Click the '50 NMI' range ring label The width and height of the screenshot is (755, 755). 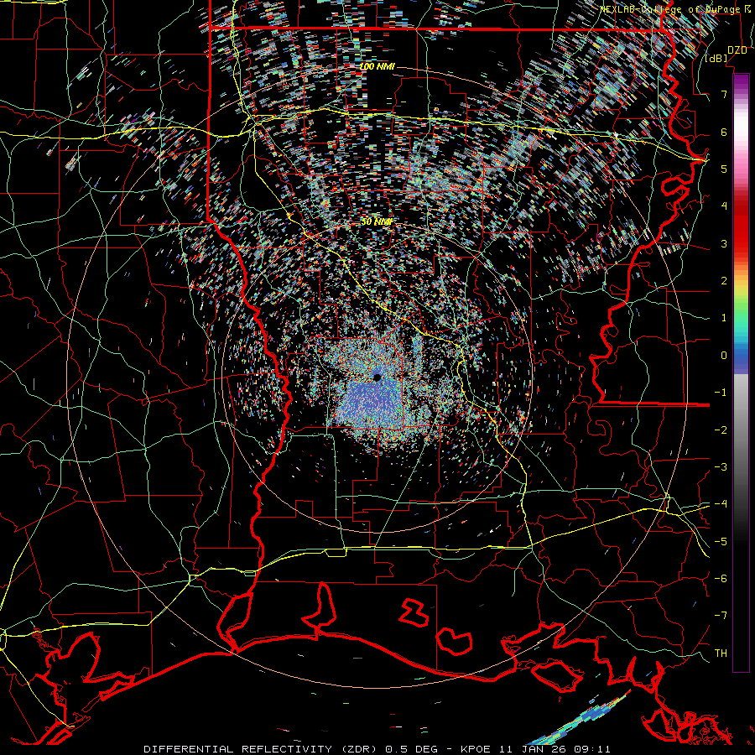point(377,222)
